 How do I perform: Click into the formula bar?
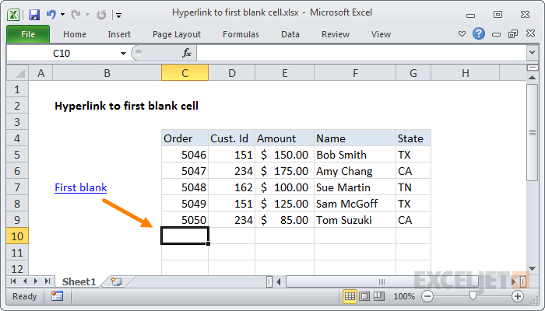[x=361, y=54]
